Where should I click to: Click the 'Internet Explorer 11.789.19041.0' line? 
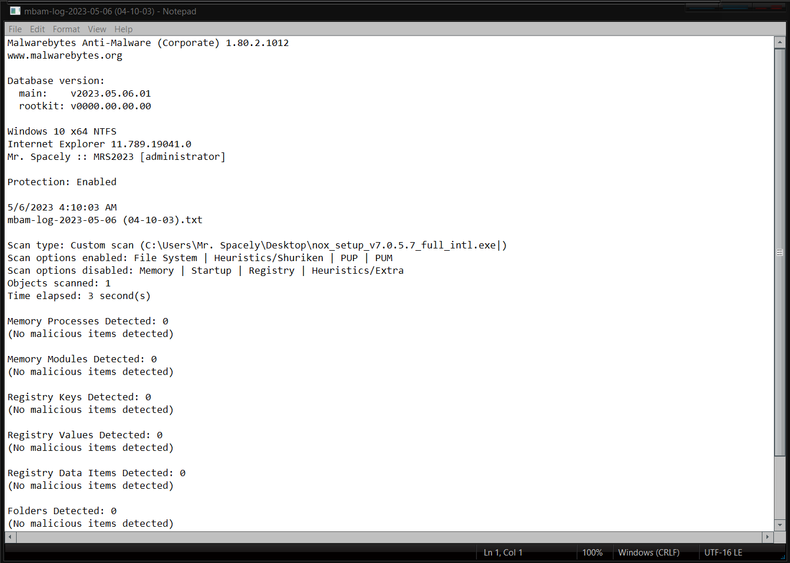coord(99,144)
